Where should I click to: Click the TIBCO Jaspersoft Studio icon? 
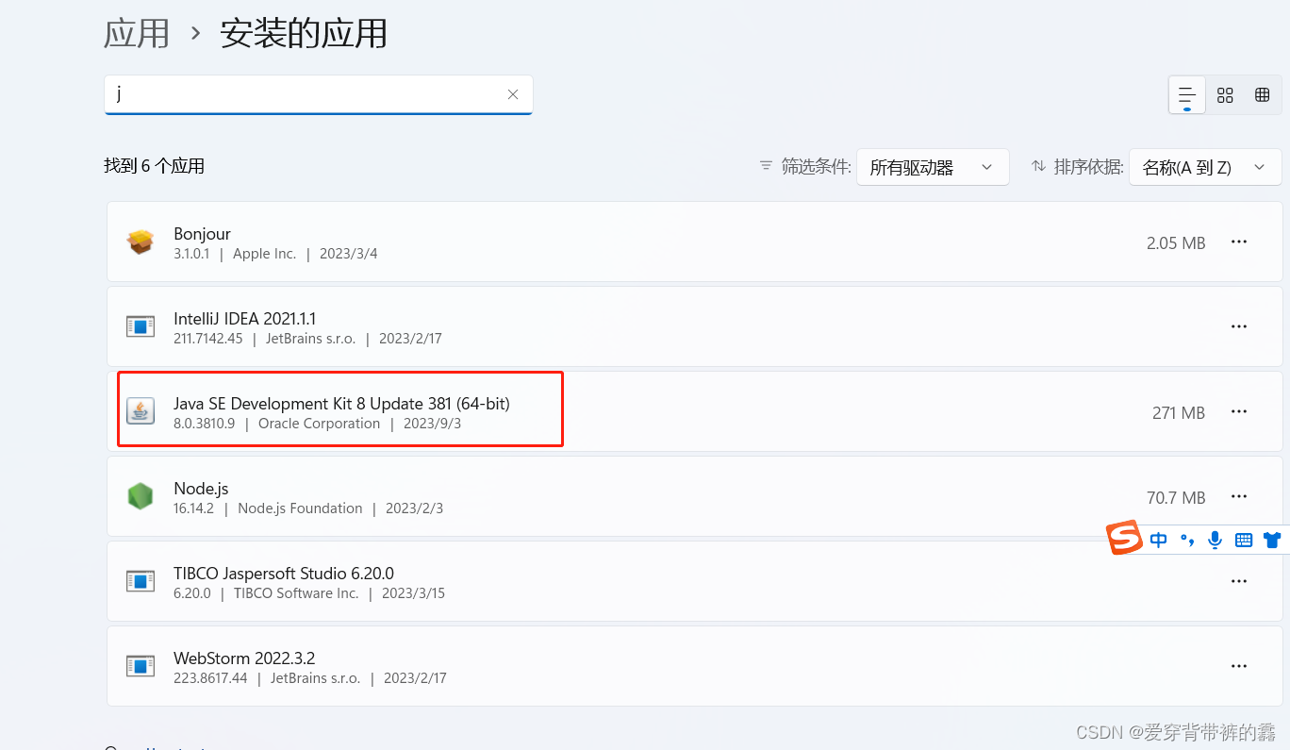click(x=141, y=581)
